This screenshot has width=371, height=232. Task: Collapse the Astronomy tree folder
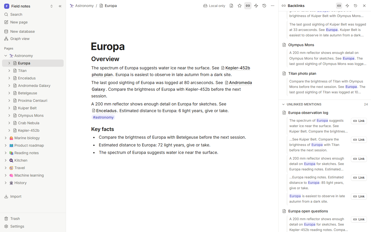(x=6, y=56)
